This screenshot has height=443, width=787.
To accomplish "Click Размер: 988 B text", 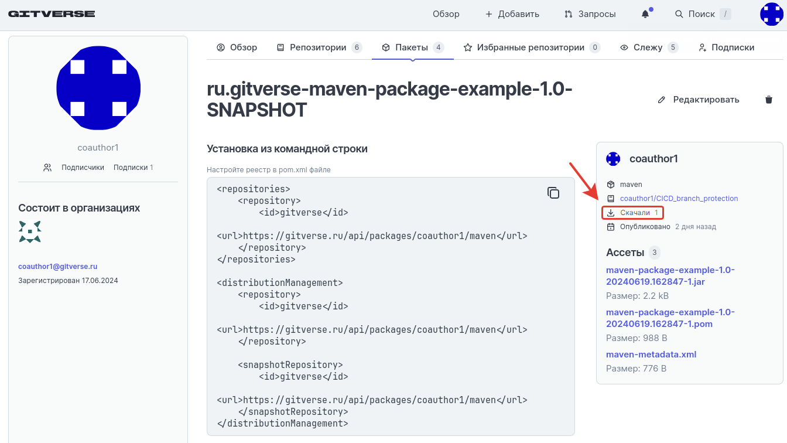I will click(x=637, y=338).
